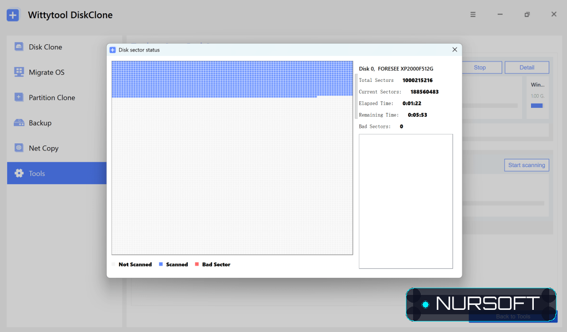This screenshot has width=567, height=332.
Task: Click the Win... partition label
Action: pyautogui.click(x=537, y=85)
